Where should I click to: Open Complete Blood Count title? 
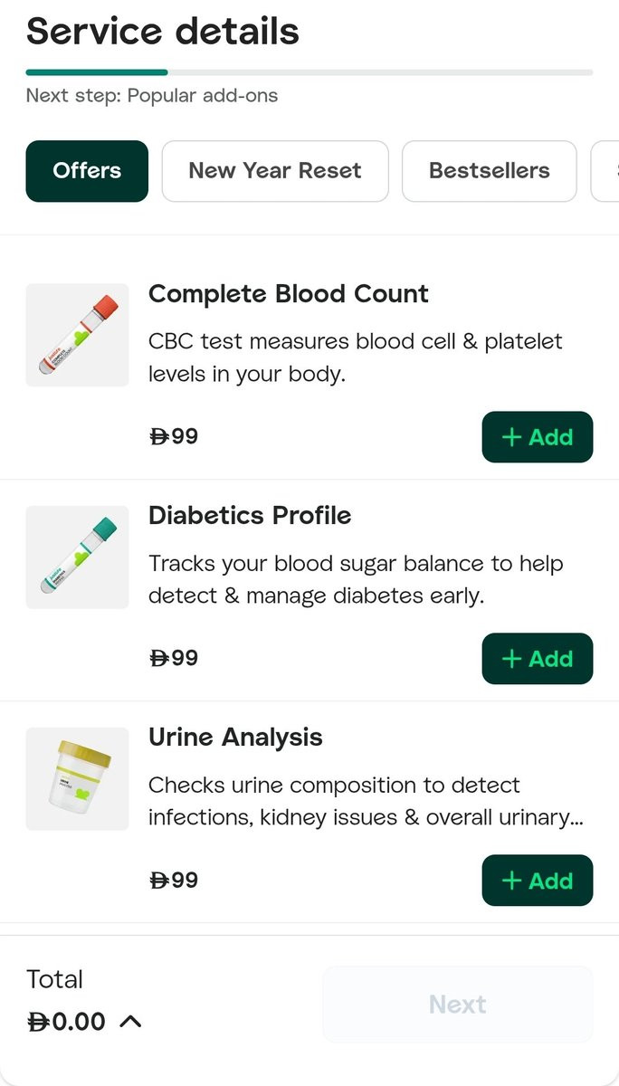click(x=288, y=294)
